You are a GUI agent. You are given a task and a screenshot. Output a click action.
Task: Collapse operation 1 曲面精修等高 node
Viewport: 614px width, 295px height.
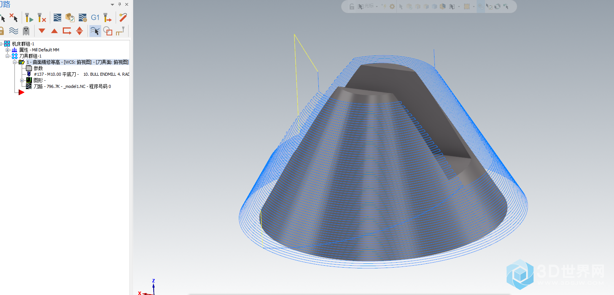click(14, 62)
